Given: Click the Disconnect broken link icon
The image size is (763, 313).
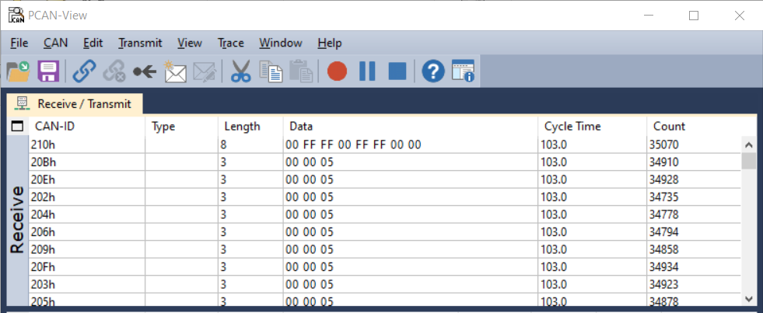Looking at the screenshot, I should pyautogui.click(x=114, y=71).
